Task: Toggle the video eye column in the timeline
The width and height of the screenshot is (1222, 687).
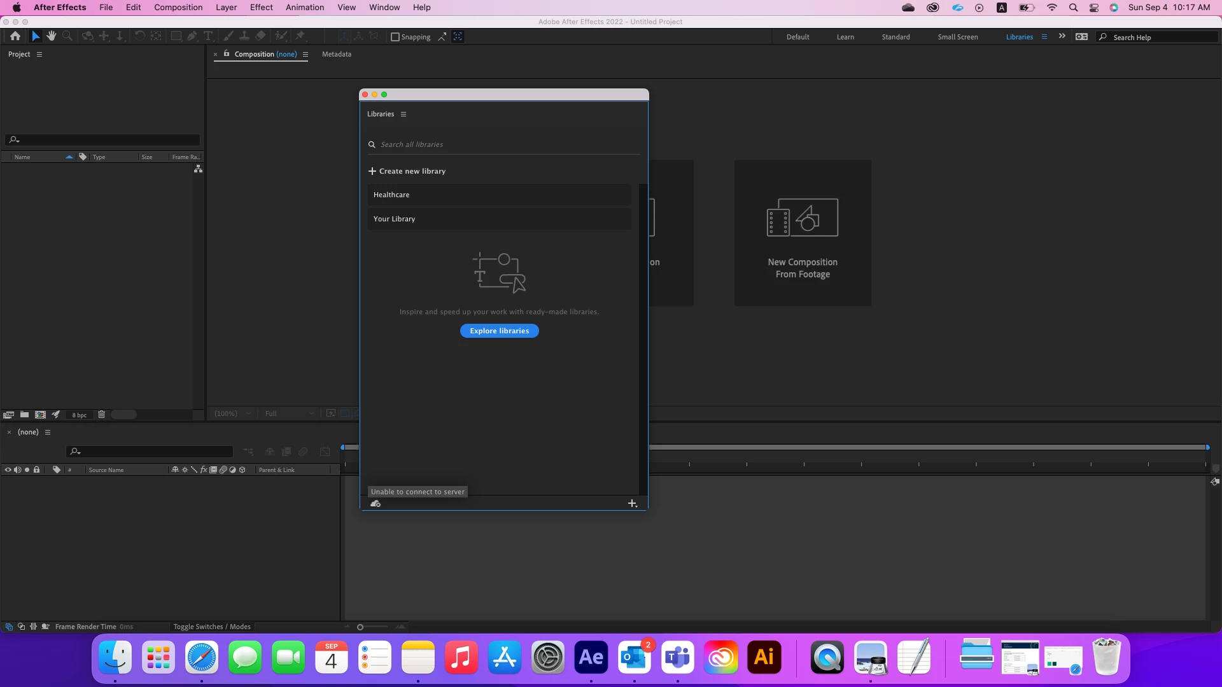Action: (x=8, y=470)
